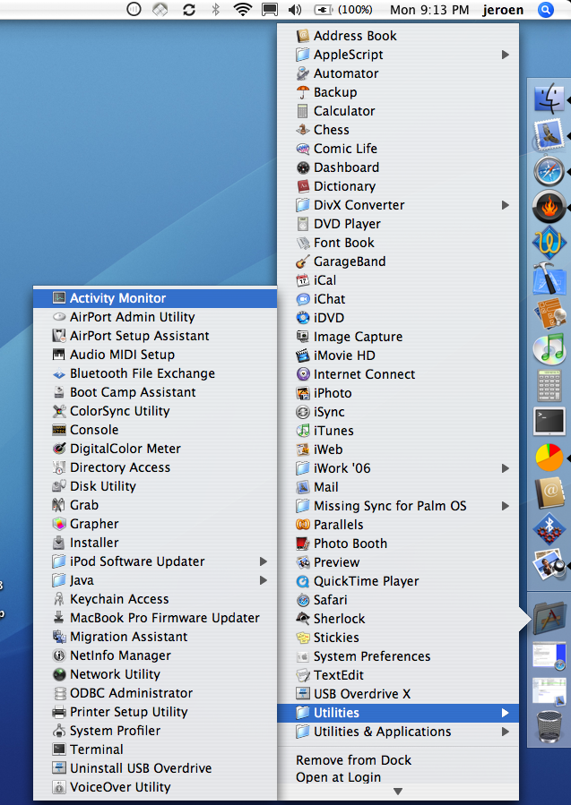Choose Disk Utility in the submenu
The width and height of the screenshot is (571, 805).
pos(155,486)
